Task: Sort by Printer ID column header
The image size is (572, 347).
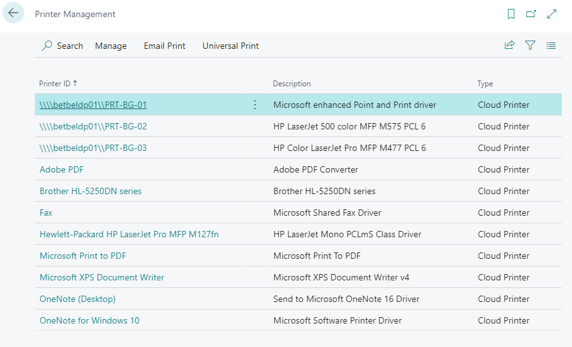Action: coord(58,84)
